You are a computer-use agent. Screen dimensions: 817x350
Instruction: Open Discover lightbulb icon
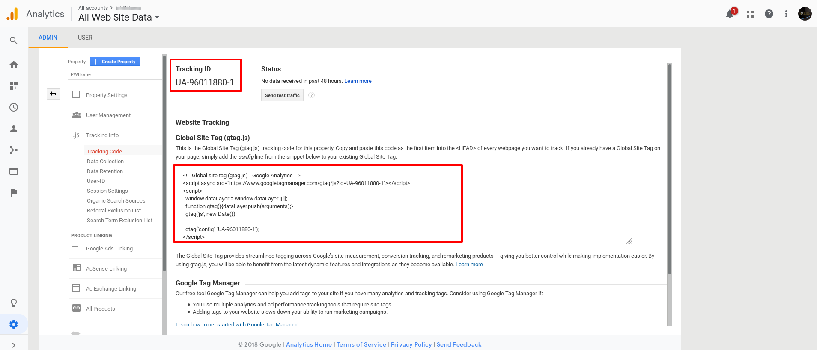point(14,303)
